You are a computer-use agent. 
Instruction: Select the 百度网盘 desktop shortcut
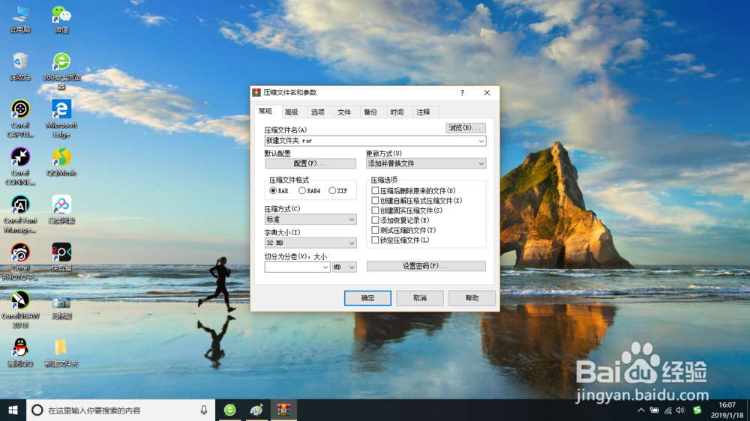pos(61,210)
